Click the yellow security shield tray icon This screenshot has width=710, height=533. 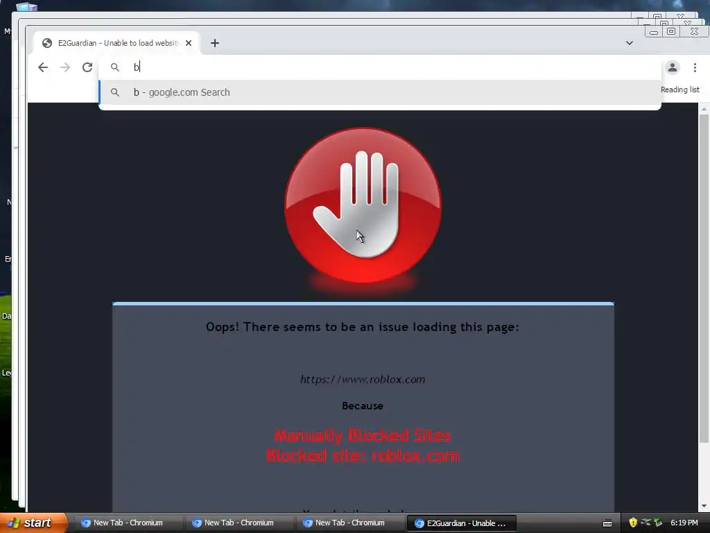coord(633,523)
